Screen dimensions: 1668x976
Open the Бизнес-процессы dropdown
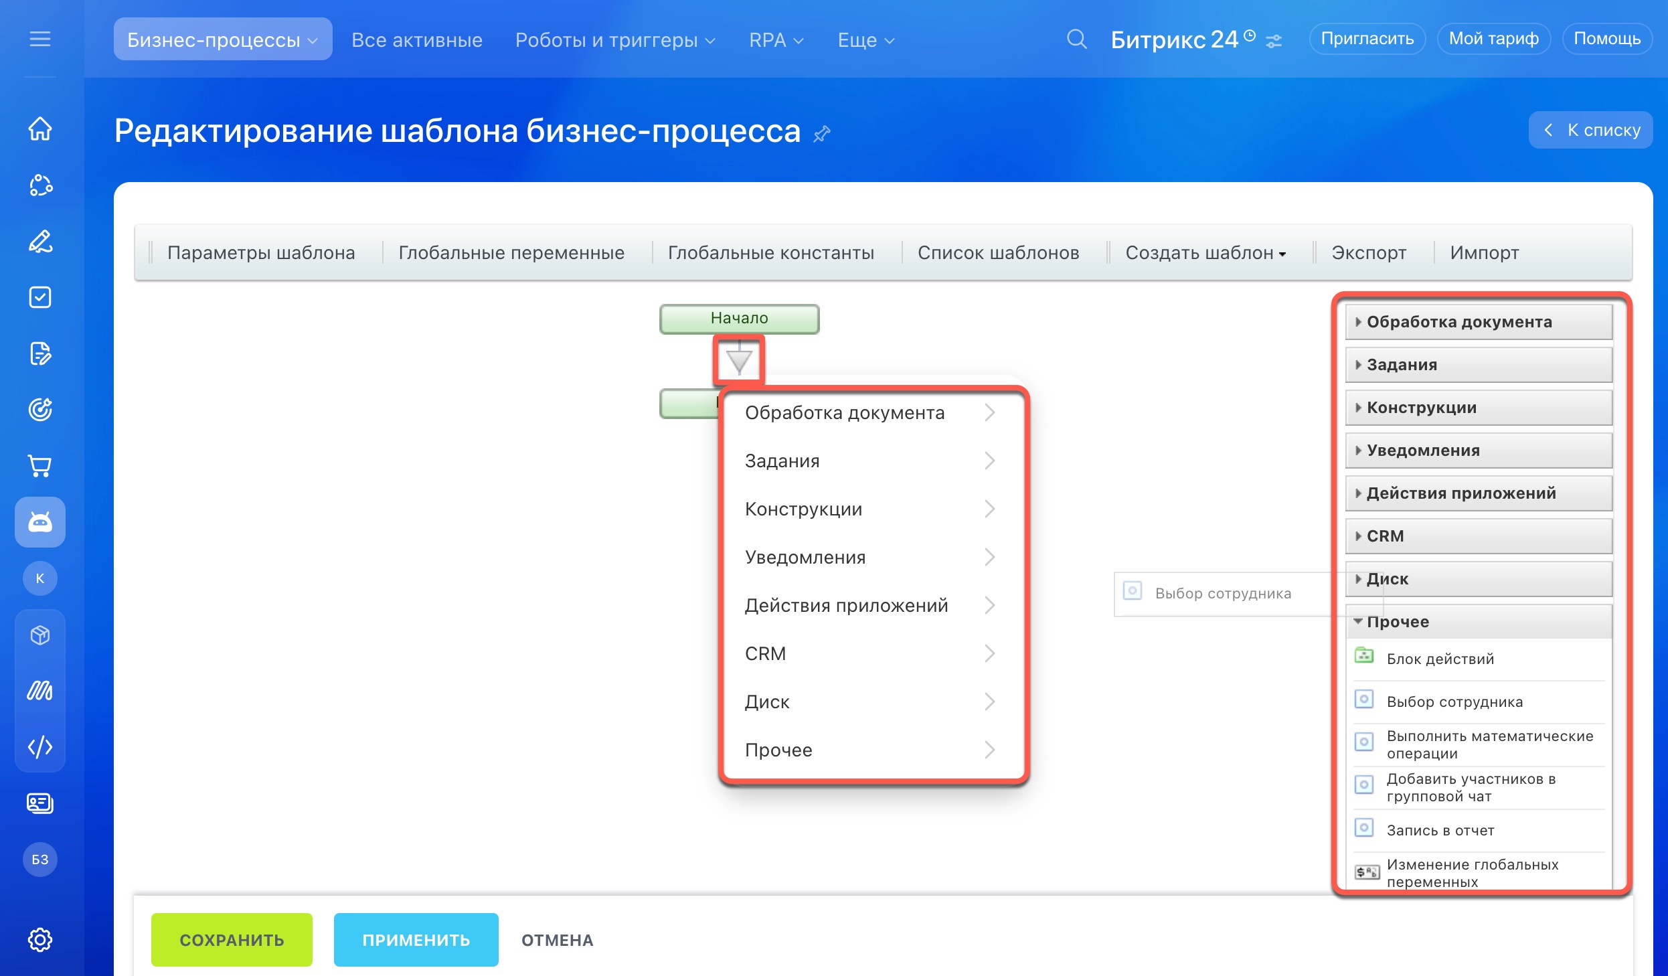click(223, 39)
